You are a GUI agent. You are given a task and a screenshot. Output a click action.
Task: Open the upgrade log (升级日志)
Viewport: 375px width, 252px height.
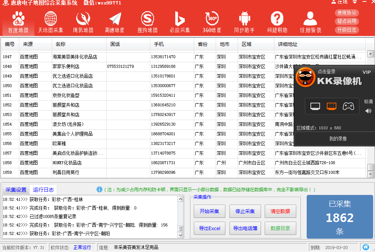347,30
